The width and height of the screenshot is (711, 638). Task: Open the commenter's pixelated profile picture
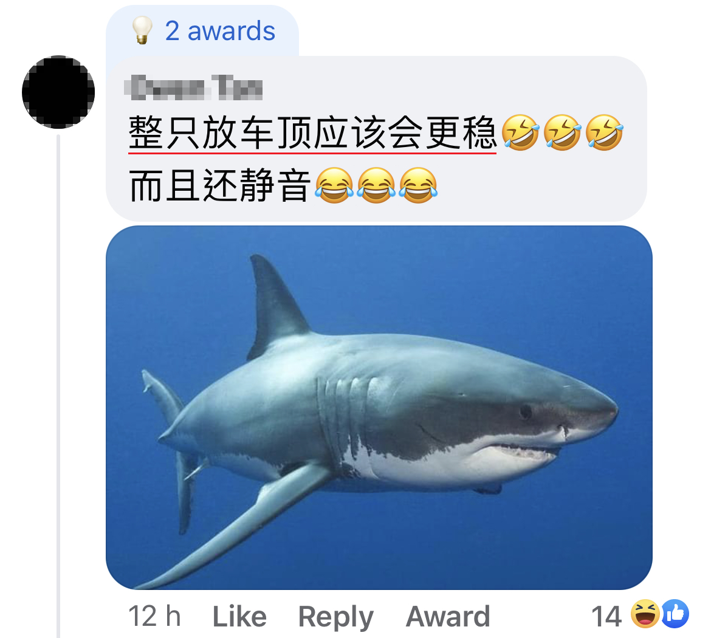(58, 92)
